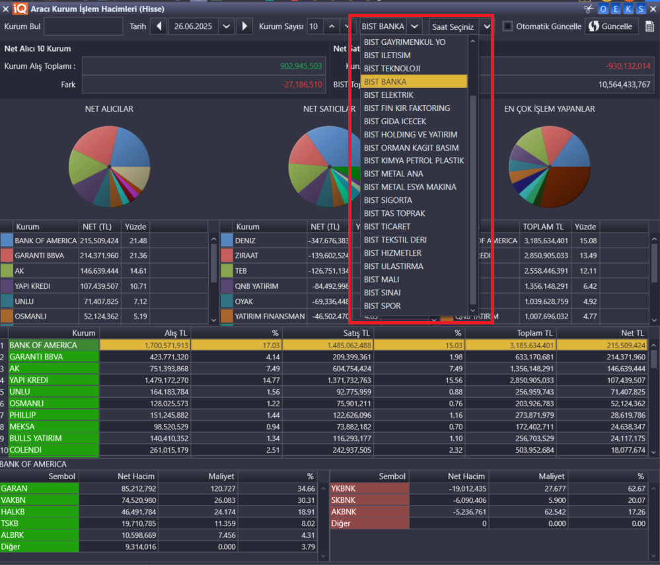Viewport: 660px width, 565px height.
Task: Choose BIST SIGORTA from the index list
Action: (414, 200)
